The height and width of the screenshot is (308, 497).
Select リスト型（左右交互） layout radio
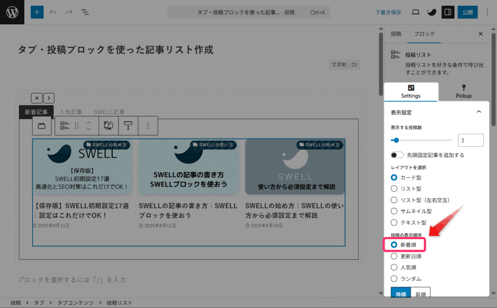click(394, 200)
